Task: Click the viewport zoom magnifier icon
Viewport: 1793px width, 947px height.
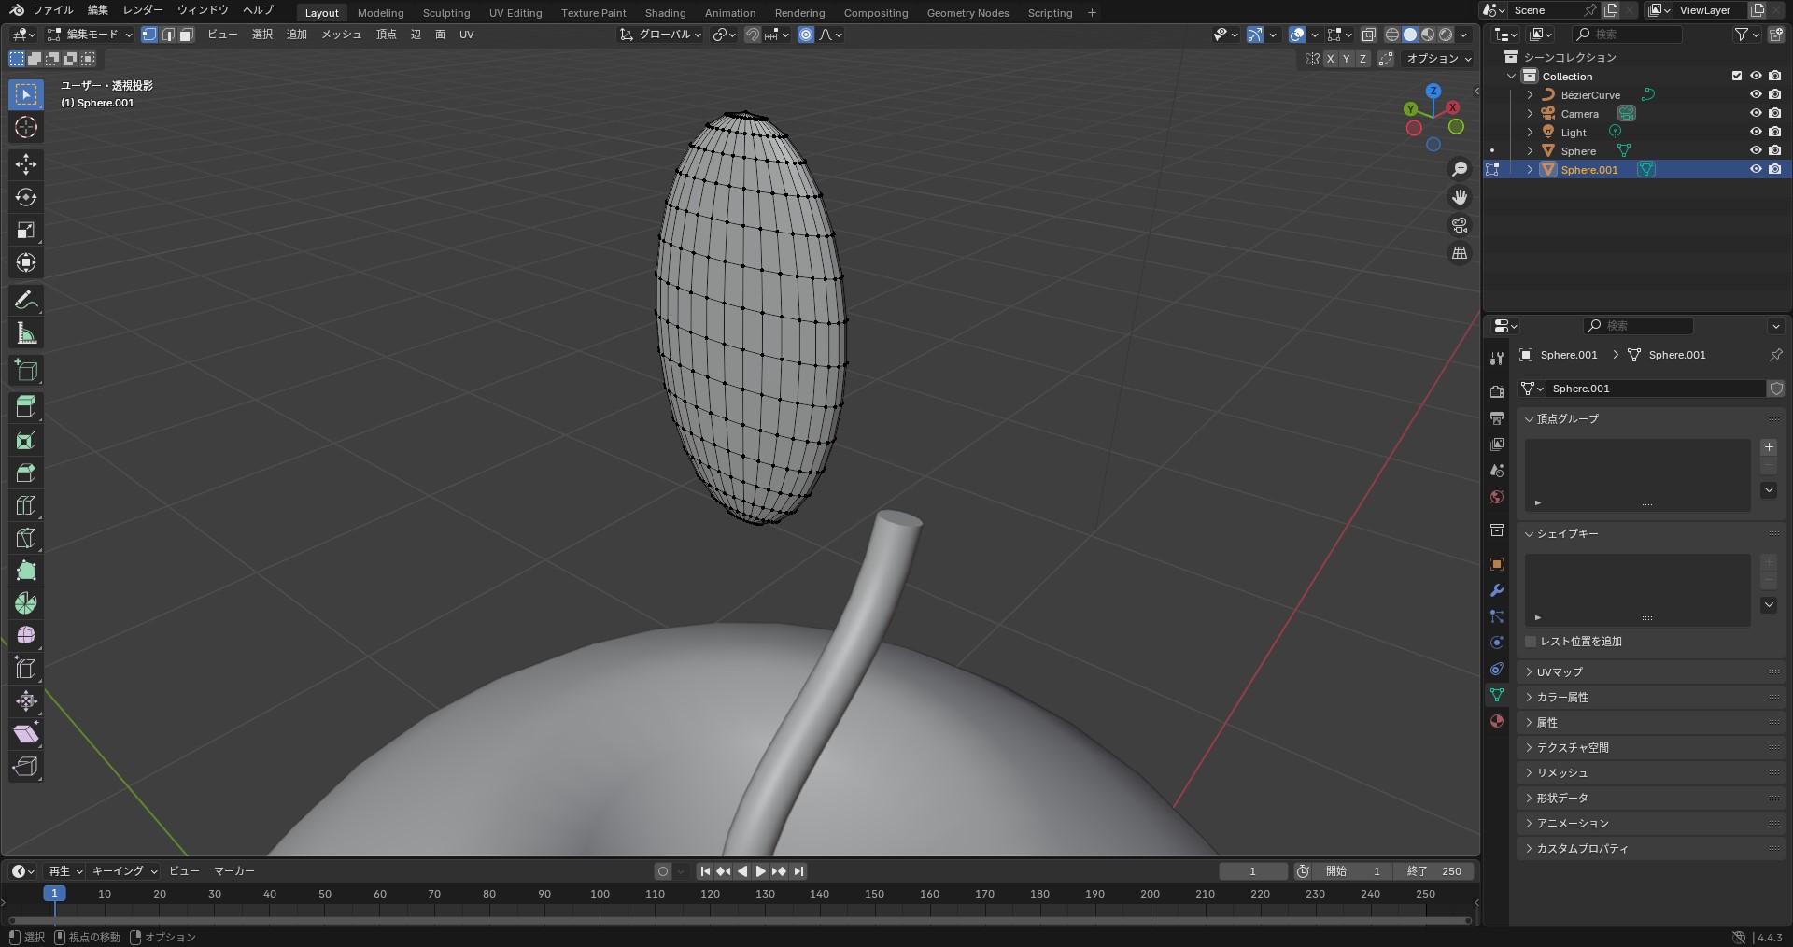Action: (1459, 169)
